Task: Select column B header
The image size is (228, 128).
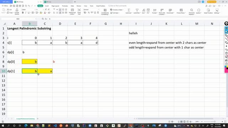Action: [30, 24]
